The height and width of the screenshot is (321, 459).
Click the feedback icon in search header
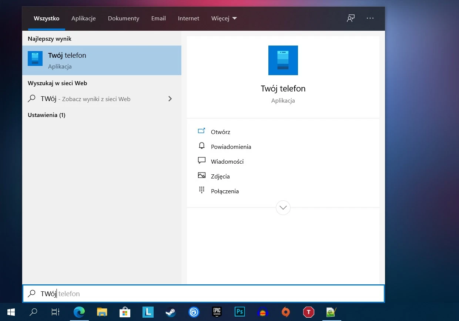click(351, 18)
